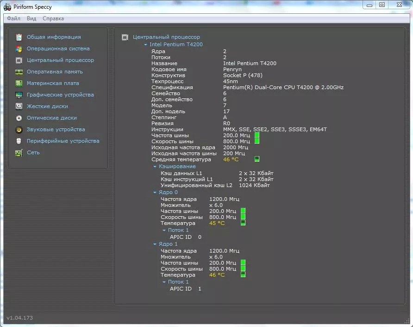Collapse the Кэширование section
The width and height of the screenshot is (413, 327).
click(155, 166)
